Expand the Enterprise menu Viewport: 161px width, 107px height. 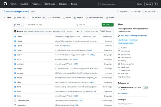click(64, 4)
